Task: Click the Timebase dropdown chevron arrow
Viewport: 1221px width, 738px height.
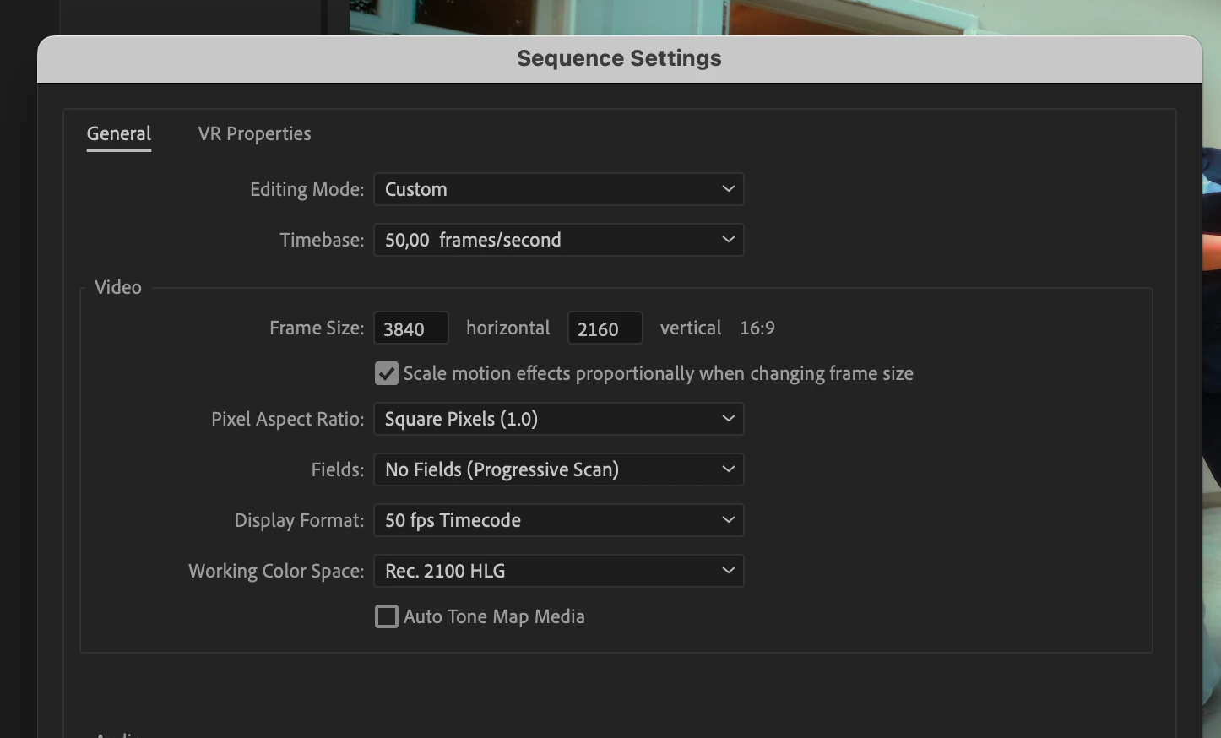Action: point(728,240)
